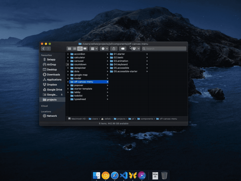Click the back navigation arrow

click(x=44, y=49)
